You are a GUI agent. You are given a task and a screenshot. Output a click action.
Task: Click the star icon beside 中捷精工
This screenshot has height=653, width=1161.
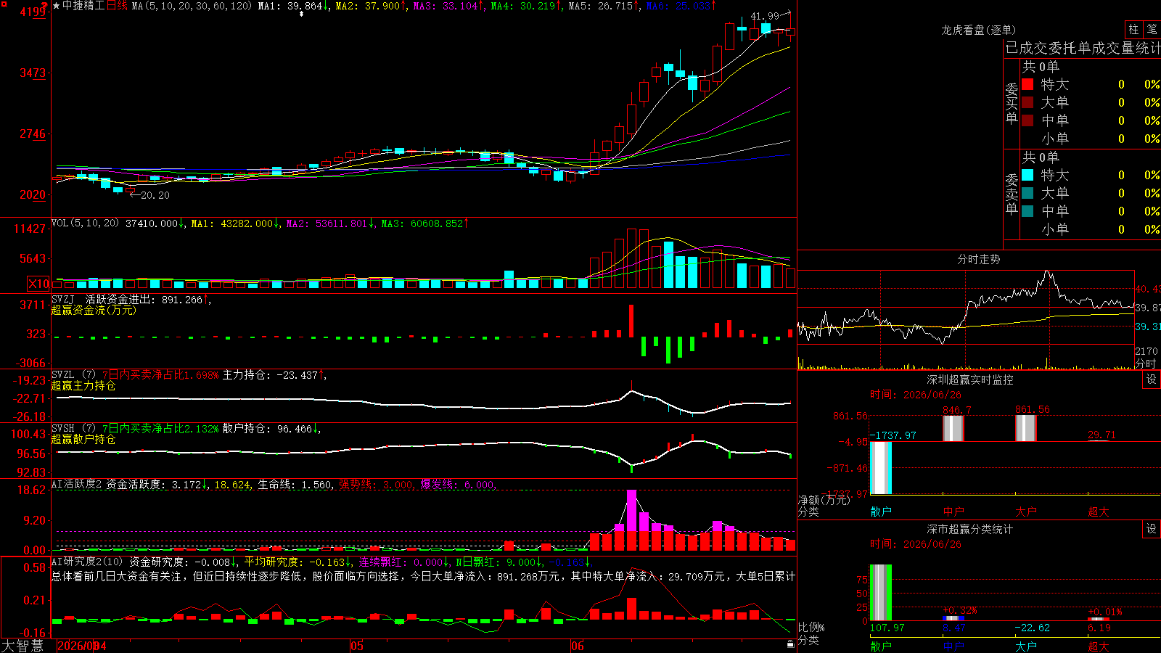click(57, 6)
